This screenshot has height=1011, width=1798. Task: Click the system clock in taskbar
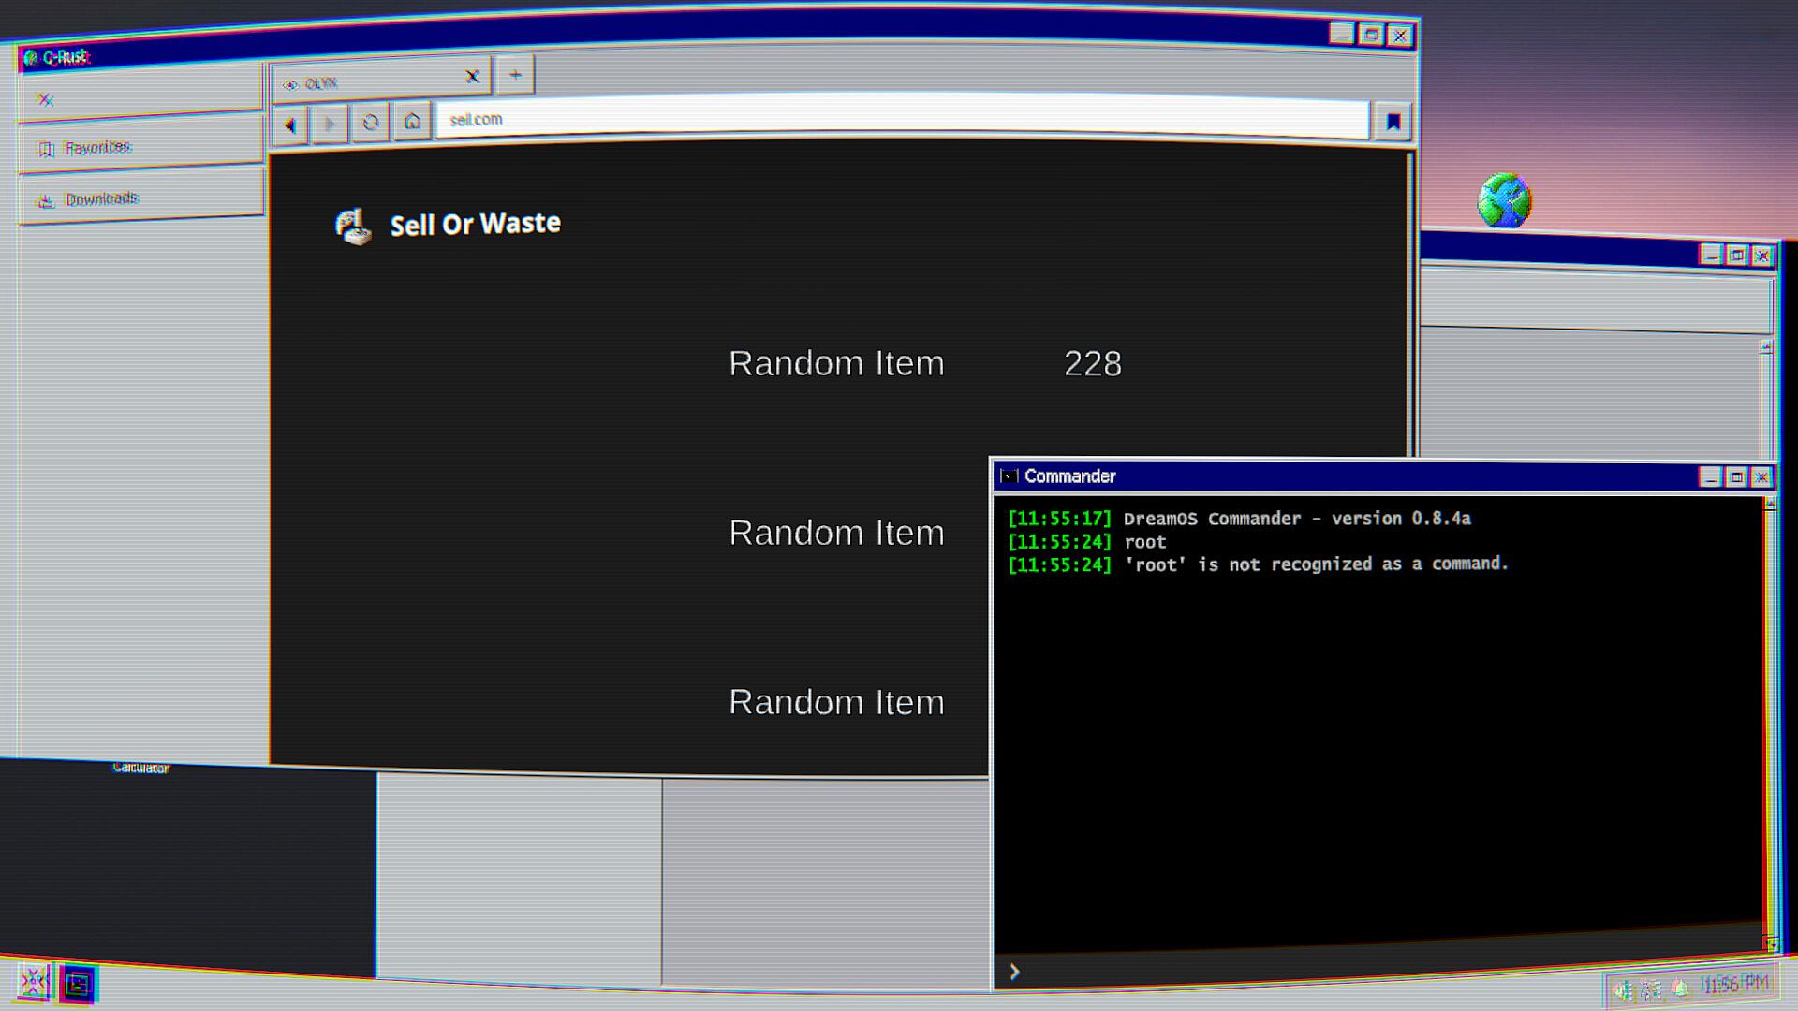click(1734, 983)
